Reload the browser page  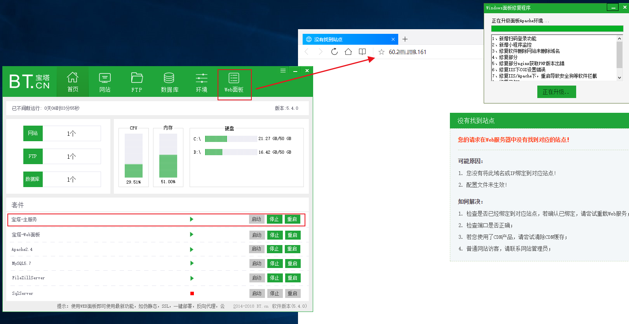point(334,52)
